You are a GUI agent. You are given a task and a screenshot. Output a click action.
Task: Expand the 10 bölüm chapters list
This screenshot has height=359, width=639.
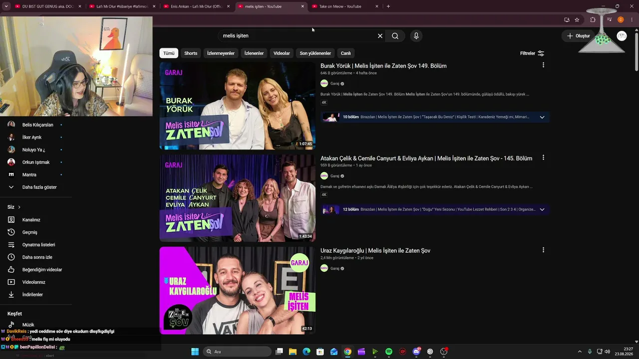click(x=542, y=117)
